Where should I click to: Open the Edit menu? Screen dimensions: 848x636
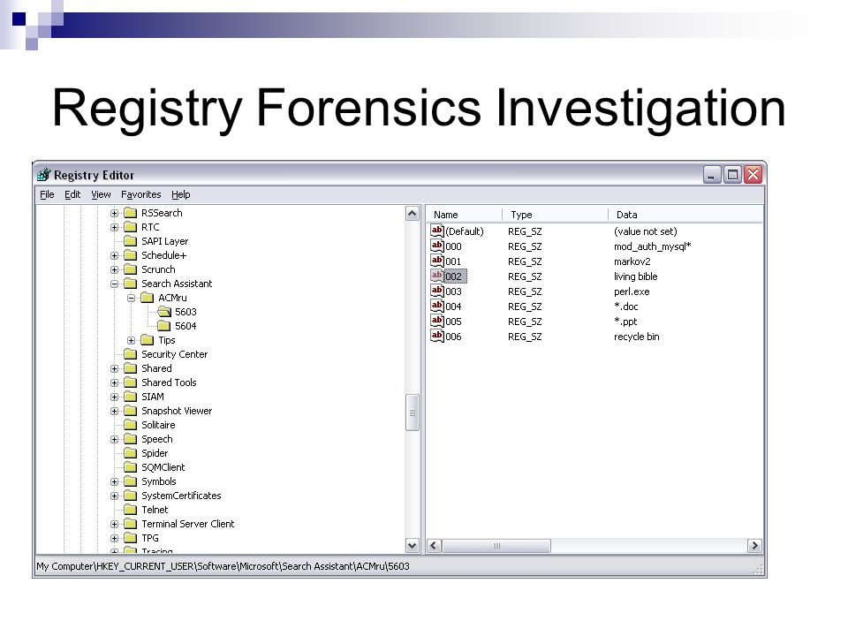[x=72, y=194]
